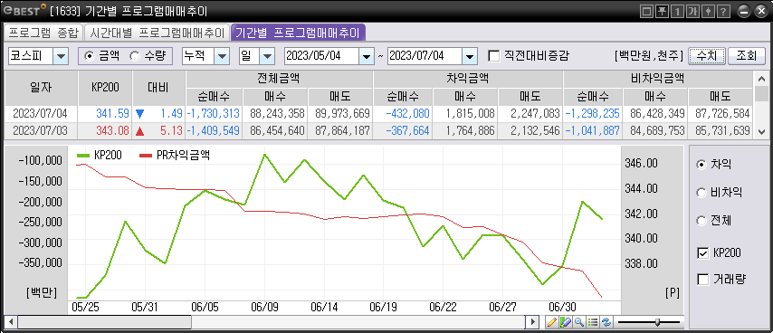The image size is (773, 333).
Task: Click the end date field 2023/07/04
Action: [425, 56]
